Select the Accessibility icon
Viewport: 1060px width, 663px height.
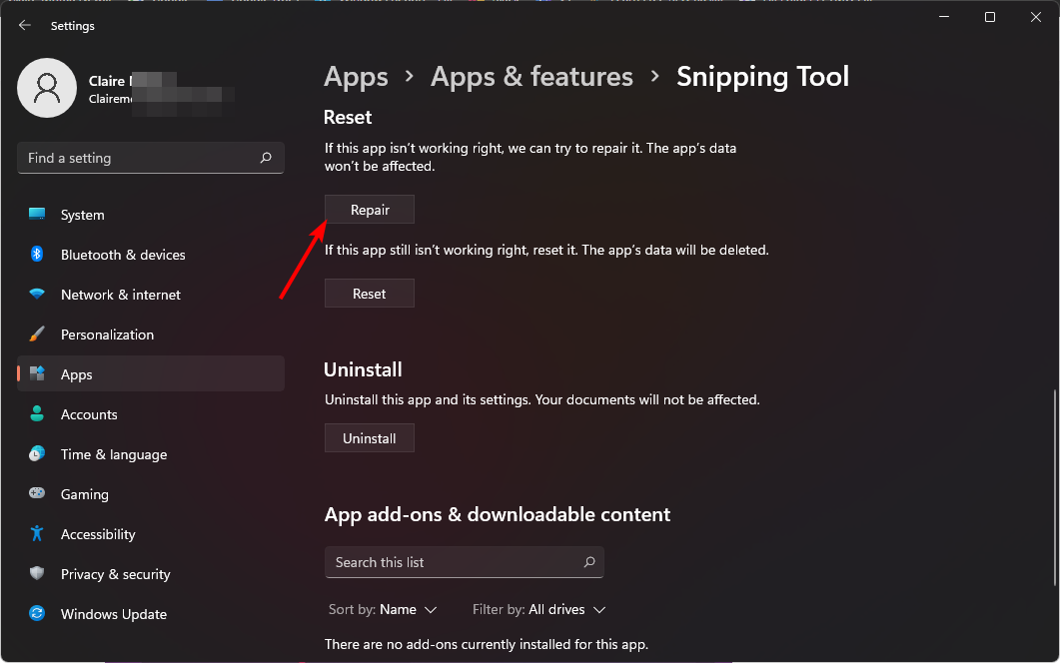point(36,534)
